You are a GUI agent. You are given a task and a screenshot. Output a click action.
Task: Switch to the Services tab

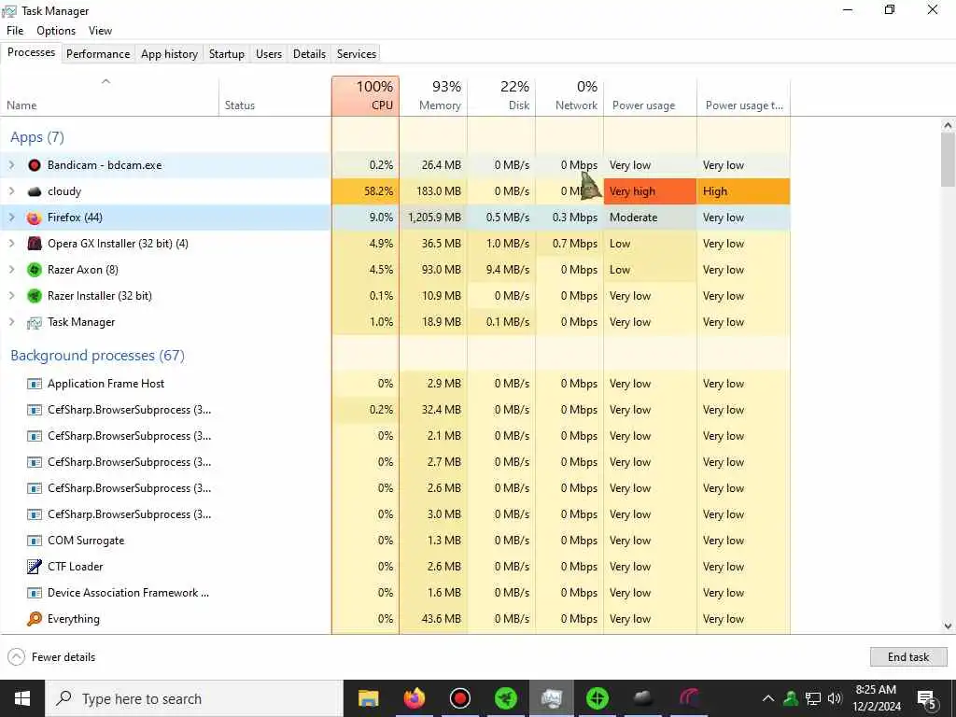point(357,53)
